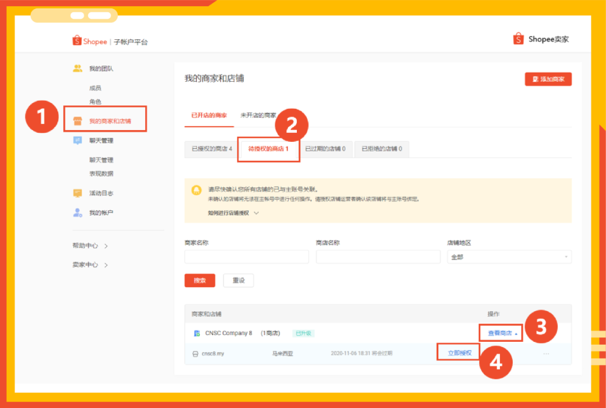The image size is (606, 408).
Task: Open the 待授权的商店 1 tab
Action: tap(268, 149)
